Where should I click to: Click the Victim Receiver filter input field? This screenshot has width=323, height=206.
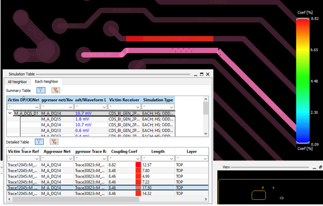[124, 107]
